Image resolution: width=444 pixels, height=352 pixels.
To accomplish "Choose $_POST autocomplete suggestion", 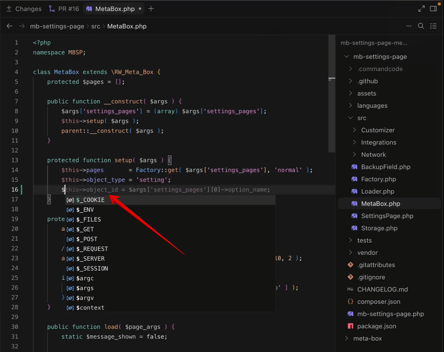I will pyautogui.click(x=170, y=239).
